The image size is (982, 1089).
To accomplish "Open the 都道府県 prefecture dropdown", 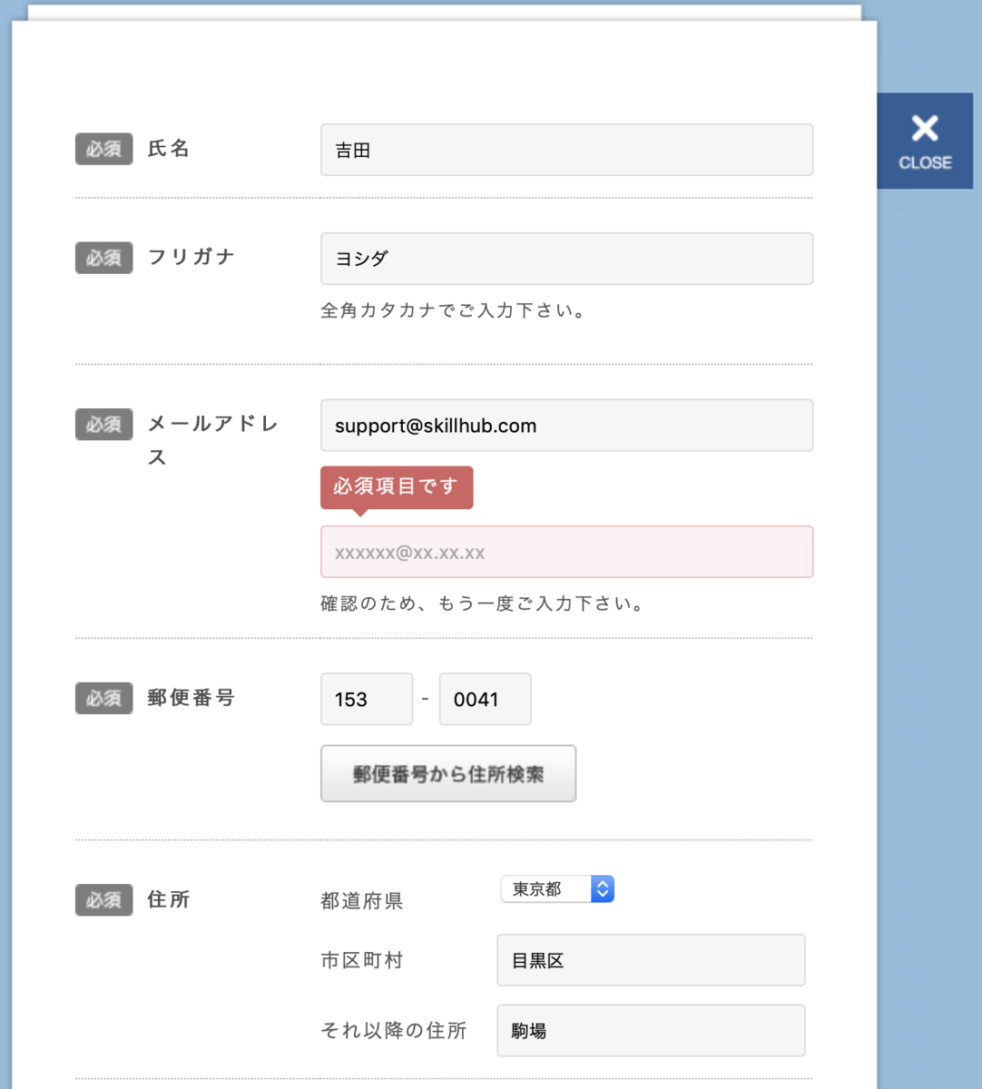I will point(557,889).
